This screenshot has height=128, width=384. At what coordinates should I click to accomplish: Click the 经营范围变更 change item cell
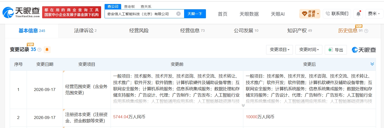pyautogui.click(x=86, y=89)
